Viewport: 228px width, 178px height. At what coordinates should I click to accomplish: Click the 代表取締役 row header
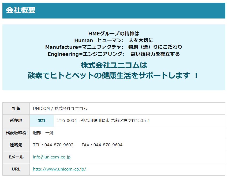coord(16,133)
